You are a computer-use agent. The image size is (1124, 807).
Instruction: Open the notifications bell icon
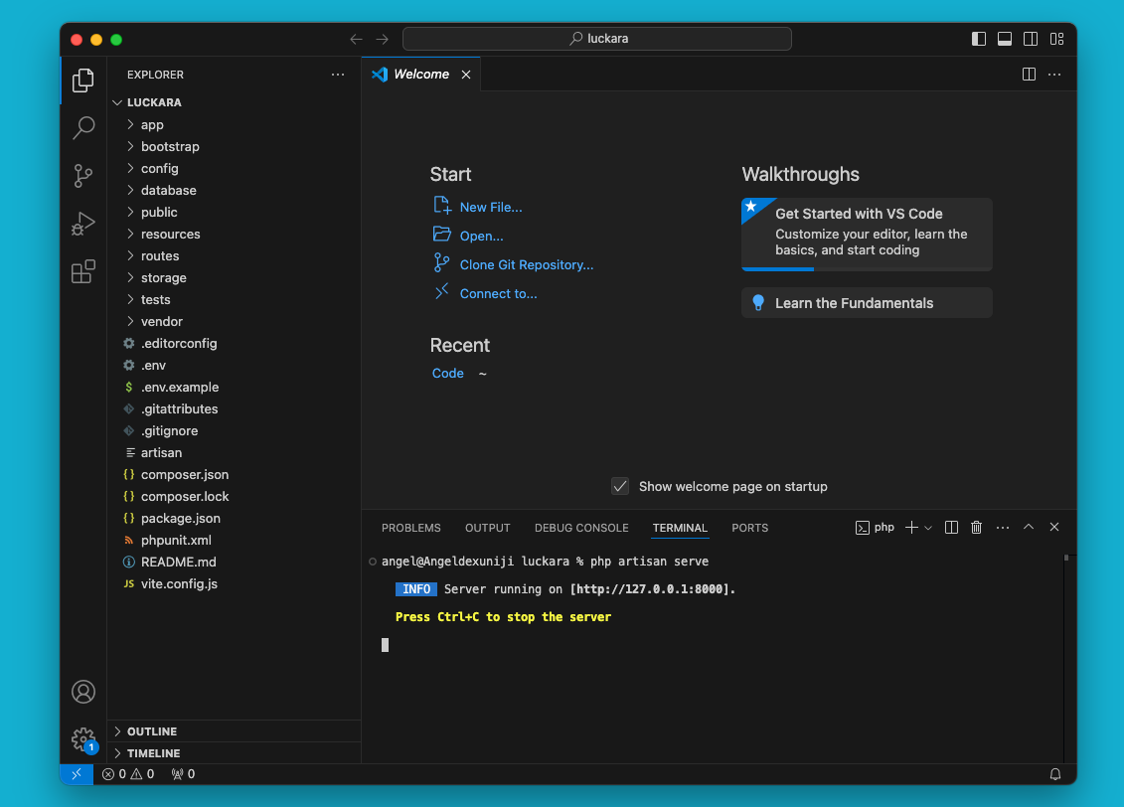(1055, 774)
